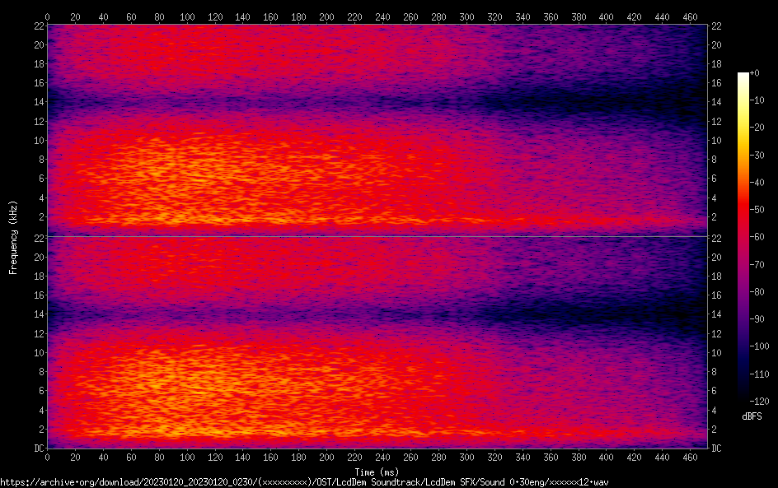Click the archive.org URL at the bottom

point(307,482)
